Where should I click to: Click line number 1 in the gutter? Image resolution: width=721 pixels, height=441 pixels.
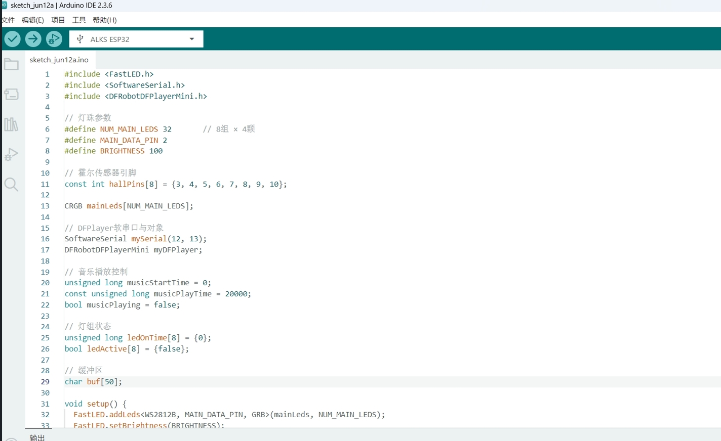47,74
